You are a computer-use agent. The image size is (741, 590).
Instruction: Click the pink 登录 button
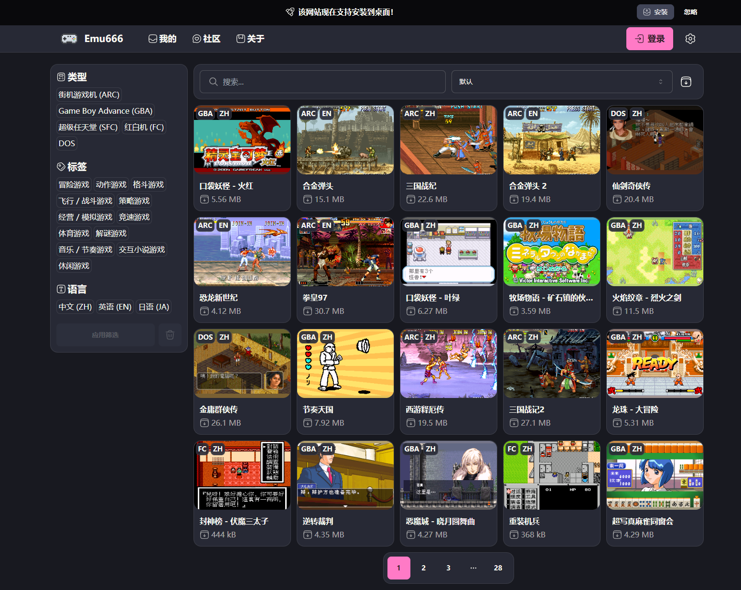point(649,39)
